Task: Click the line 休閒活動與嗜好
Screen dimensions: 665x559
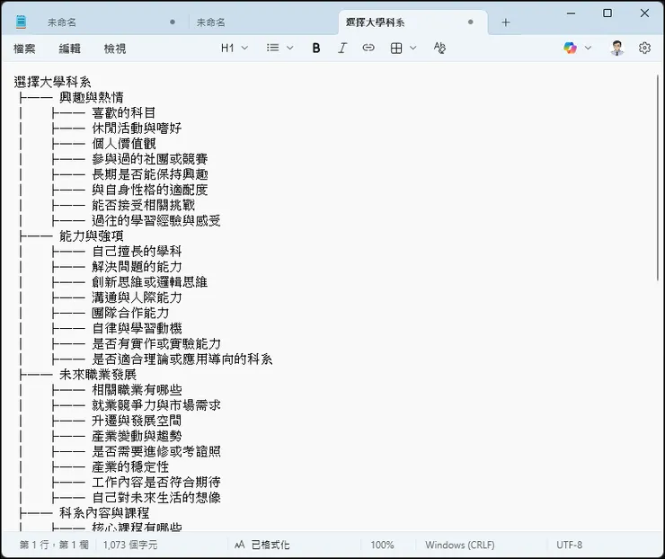Action: pyautogui.click(x=137, y=128)
